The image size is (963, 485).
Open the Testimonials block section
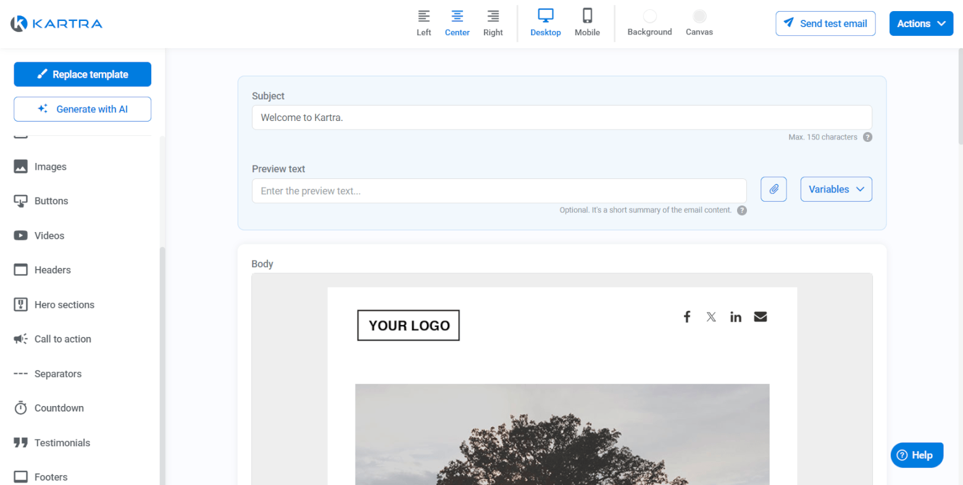(x=60, y=443)
